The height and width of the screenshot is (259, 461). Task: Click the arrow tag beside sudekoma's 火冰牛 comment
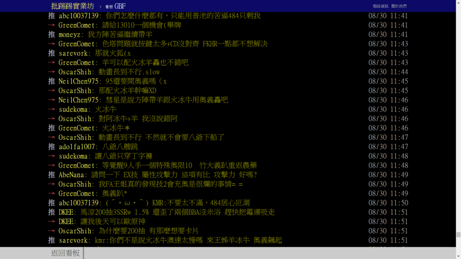click(52, 109)
